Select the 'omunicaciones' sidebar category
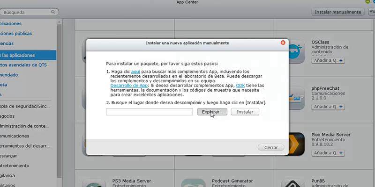Screen dimensions: 375x187 tap(15, 136)
